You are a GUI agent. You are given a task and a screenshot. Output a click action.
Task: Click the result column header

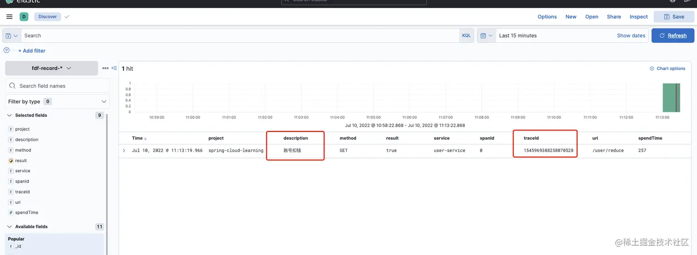(392, 138)
